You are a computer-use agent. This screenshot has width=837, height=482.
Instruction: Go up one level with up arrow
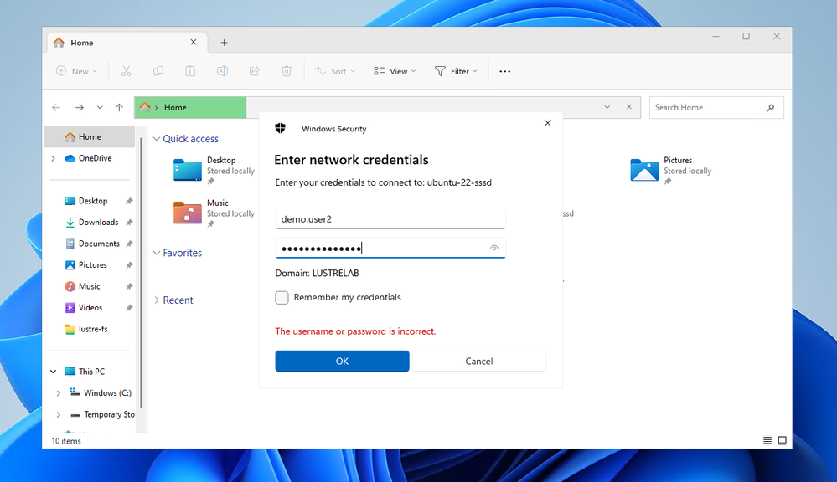(119, 108)
